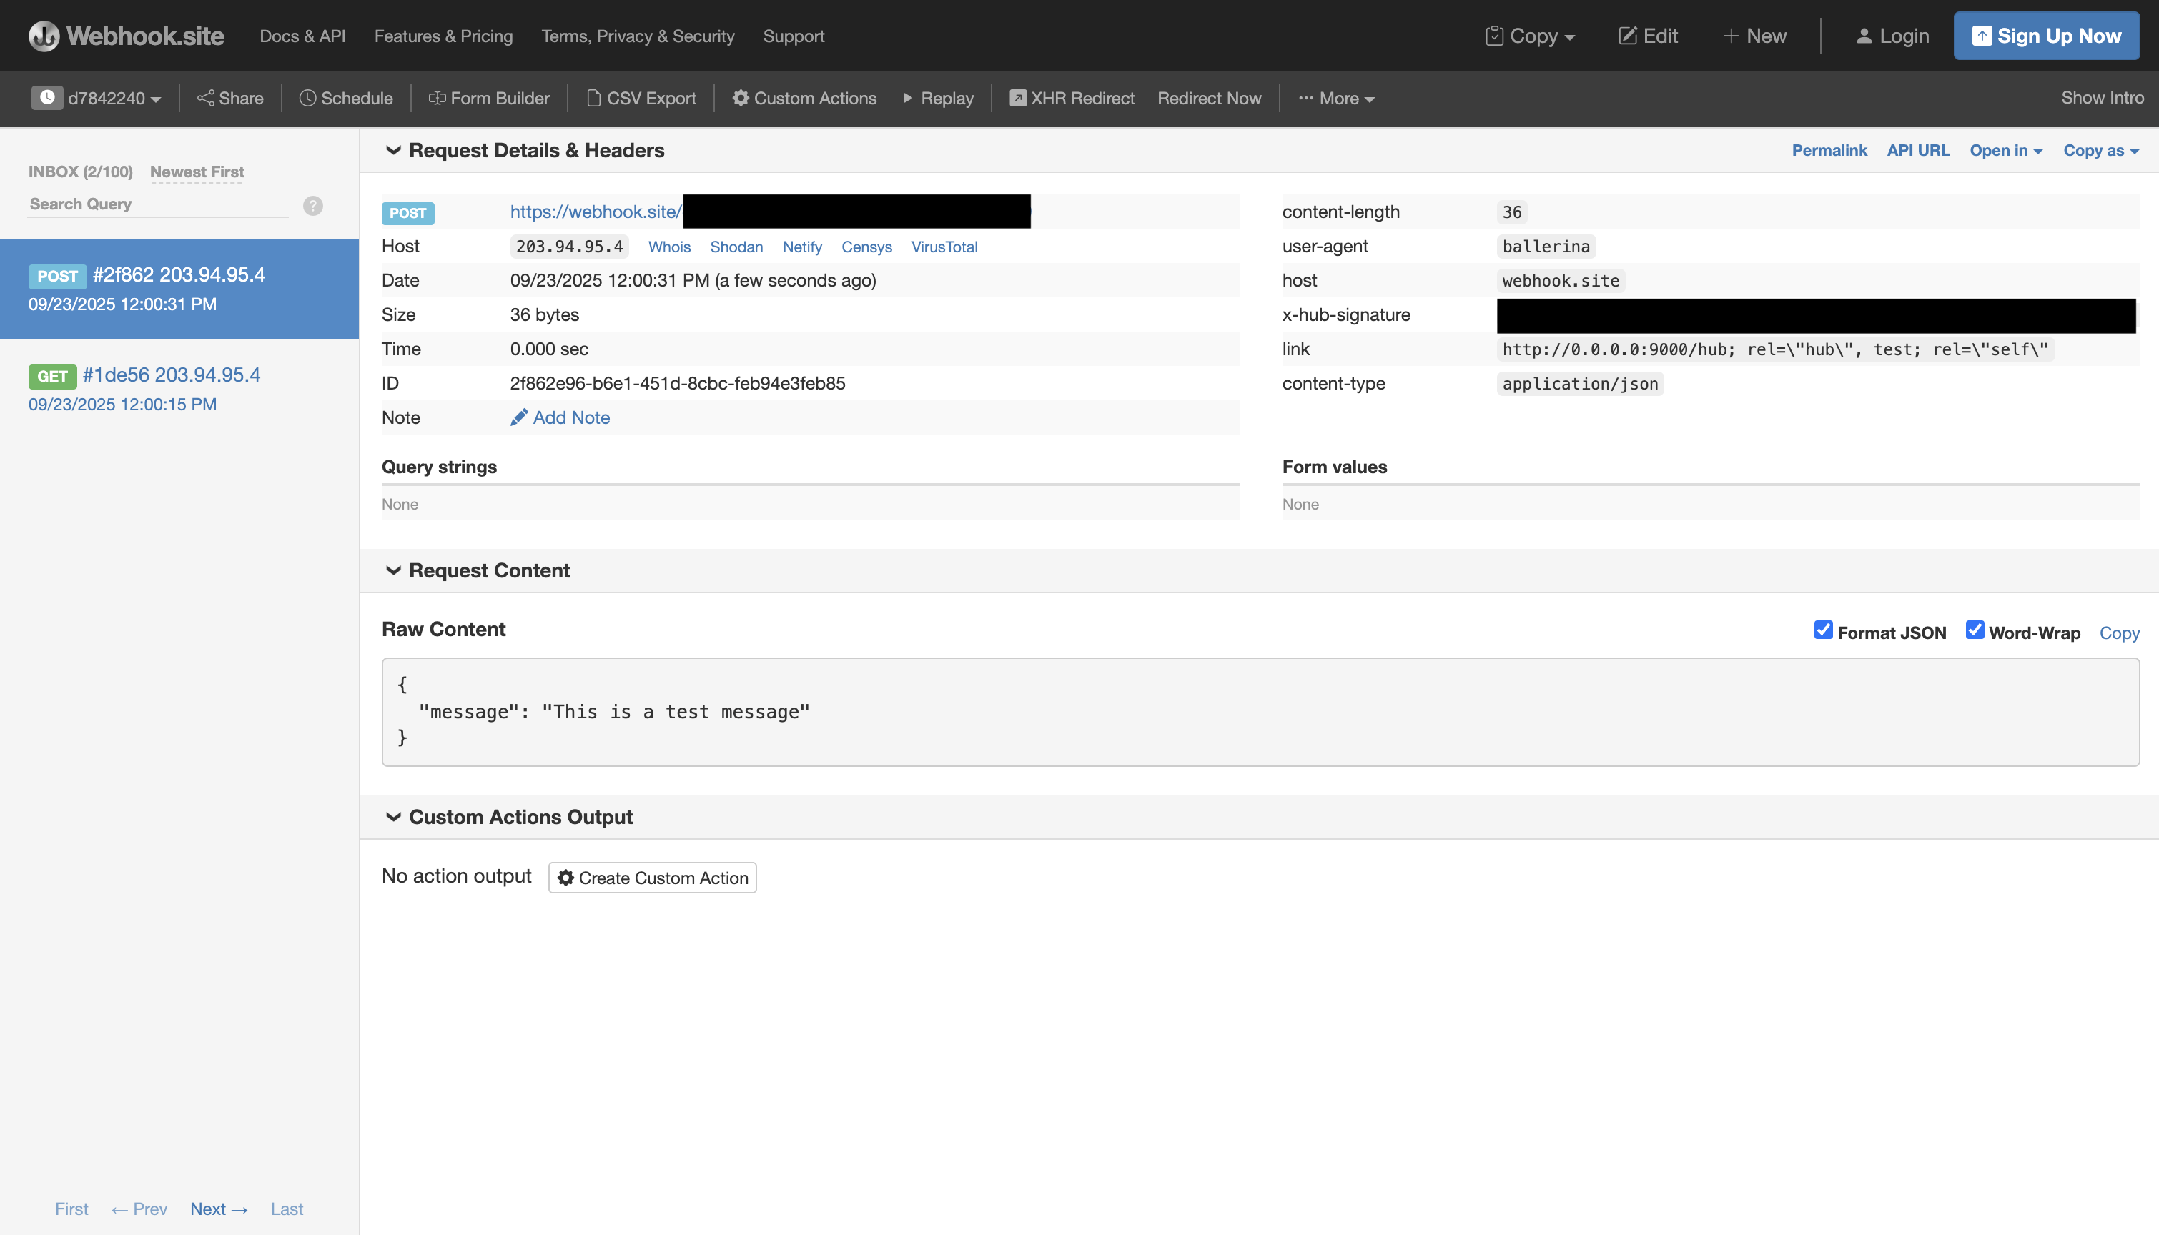Open Schedule via the clock icon

pyautogui.click(x=307, y=99)
